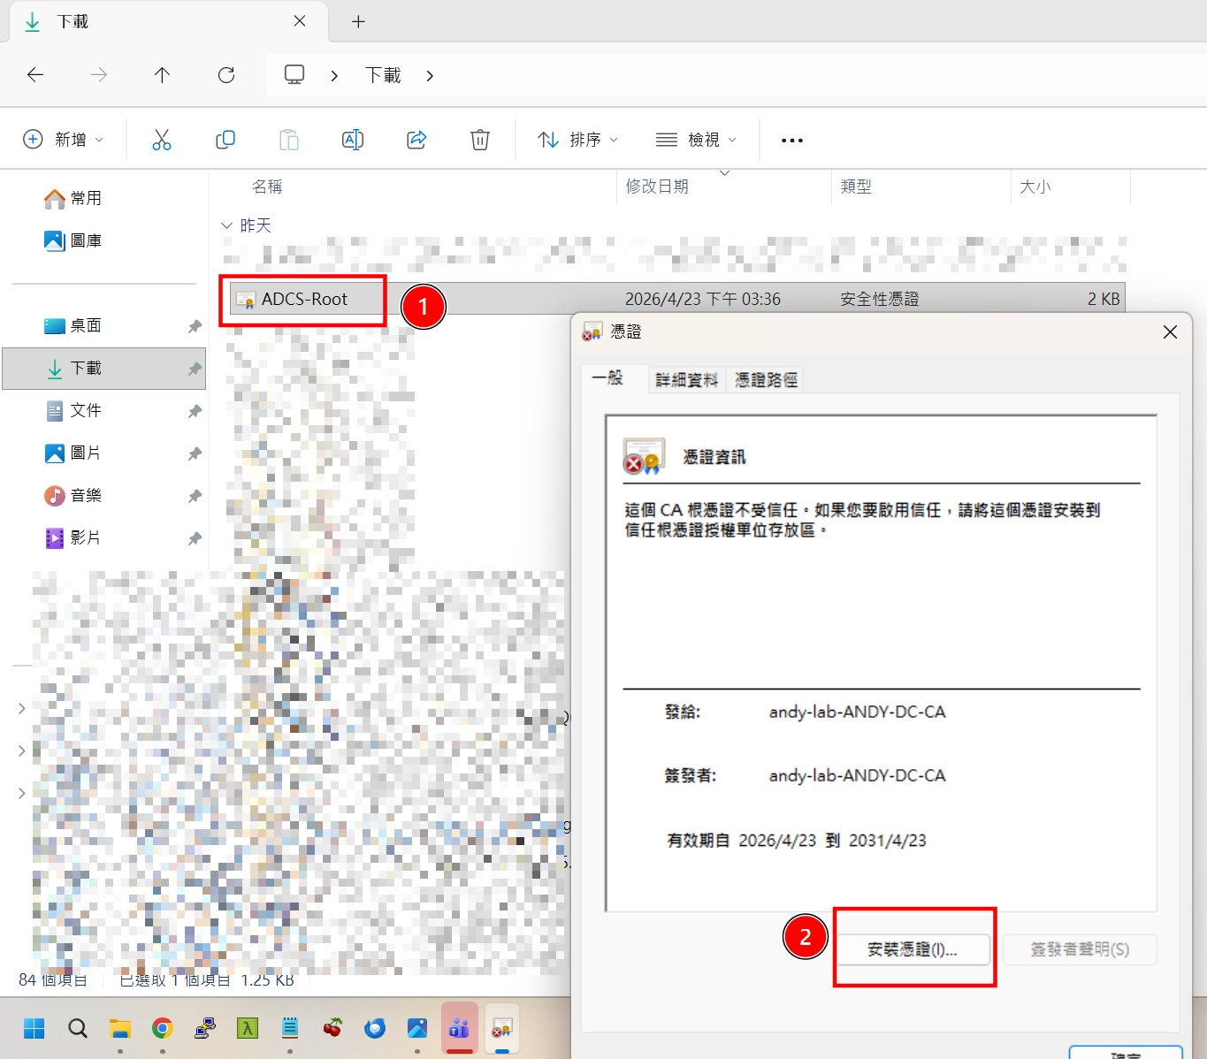Click the Copy icon in toolbar
This screenshot has height=1059, width=1207.
coord(225,140)
